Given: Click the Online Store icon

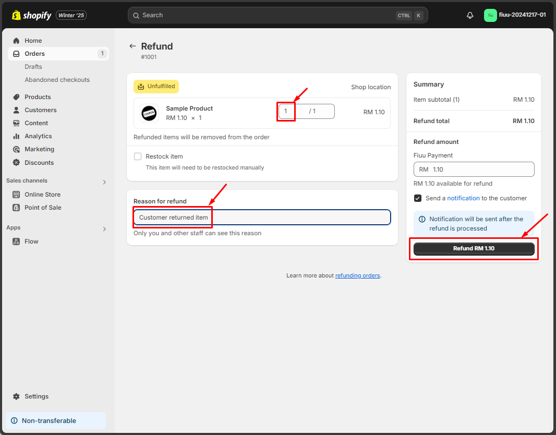Looking at the screenshot, I should click(x=16, y=195).
